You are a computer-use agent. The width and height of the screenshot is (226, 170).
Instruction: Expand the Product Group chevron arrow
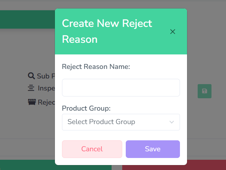click(x=172, y=122)
